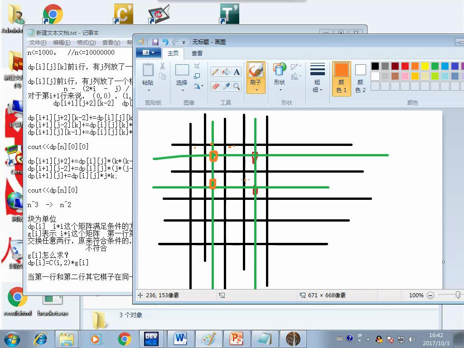The image size is (464, 348).
Task: Pick the pink color swatch
Action: click(x=405, y=76)
